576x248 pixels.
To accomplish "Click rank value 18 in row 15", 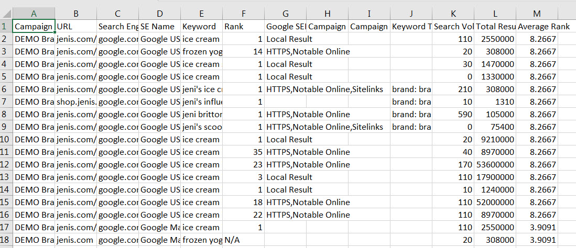I will point(244,202).
